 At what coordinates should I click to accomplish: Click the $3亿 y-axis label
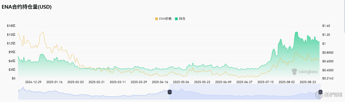(x=12, y=70)
